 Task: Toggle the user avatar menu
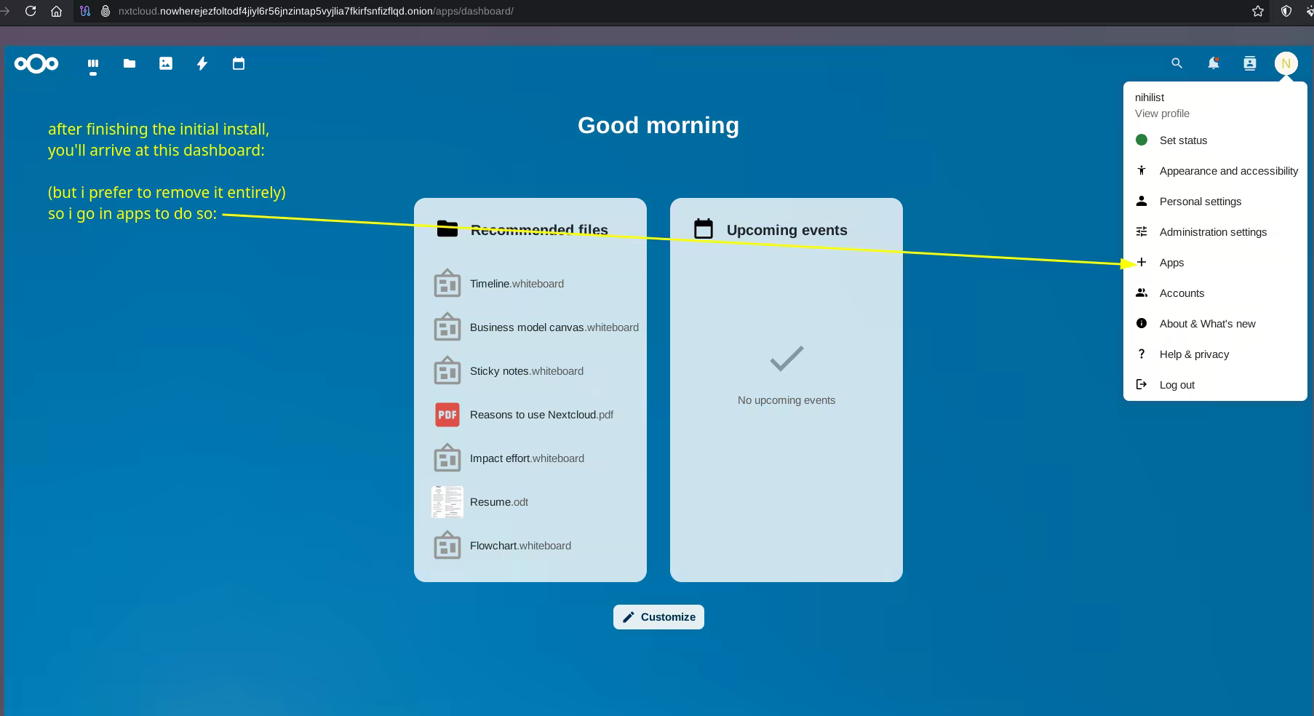[x=1286, y=64]
